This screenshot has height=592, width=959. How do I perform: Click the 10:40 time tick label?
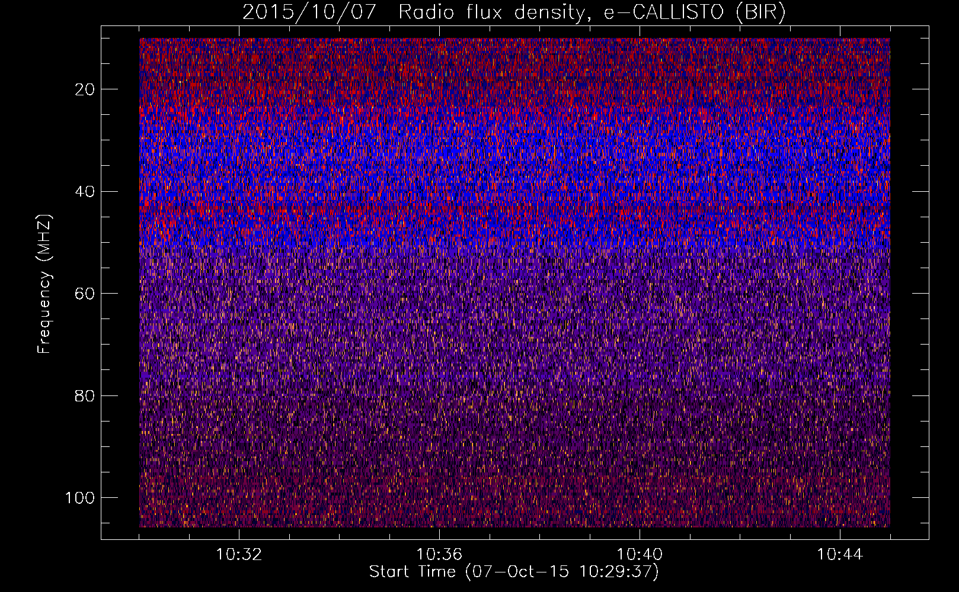(x=640, y=555)
